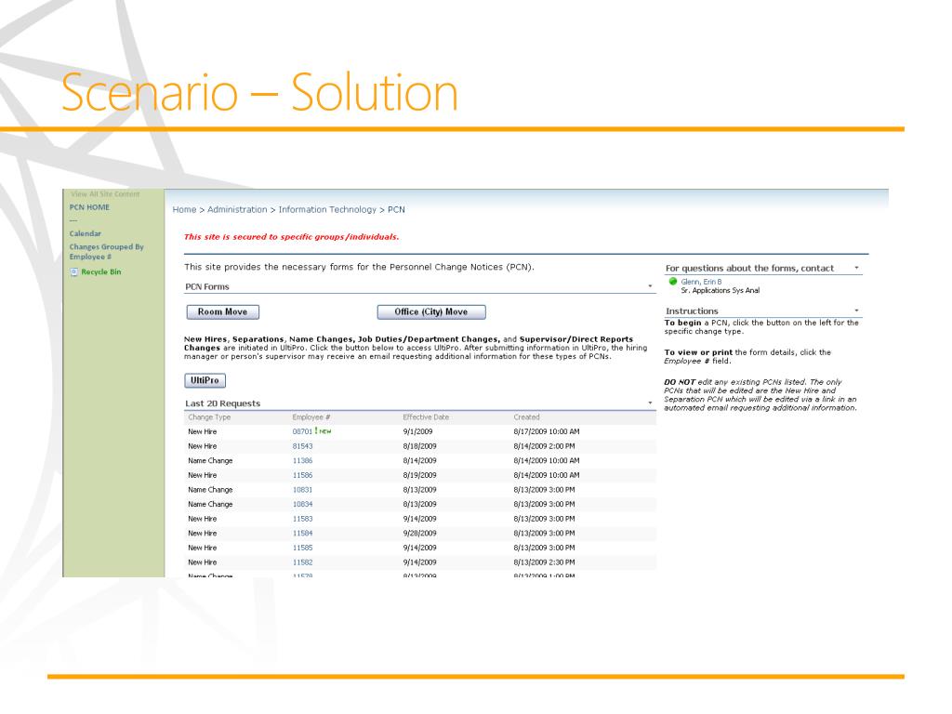This screenshot has width=952, height=714.
Task: Select effective date 8/19/2009
Action: click(419, 475)
